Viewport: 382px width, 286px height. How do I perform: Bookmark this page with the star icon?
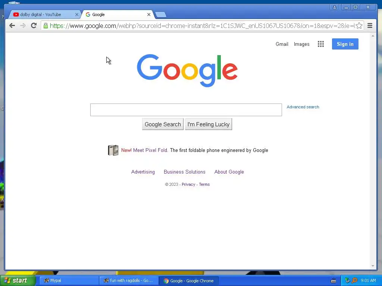[x=359, y=26]
